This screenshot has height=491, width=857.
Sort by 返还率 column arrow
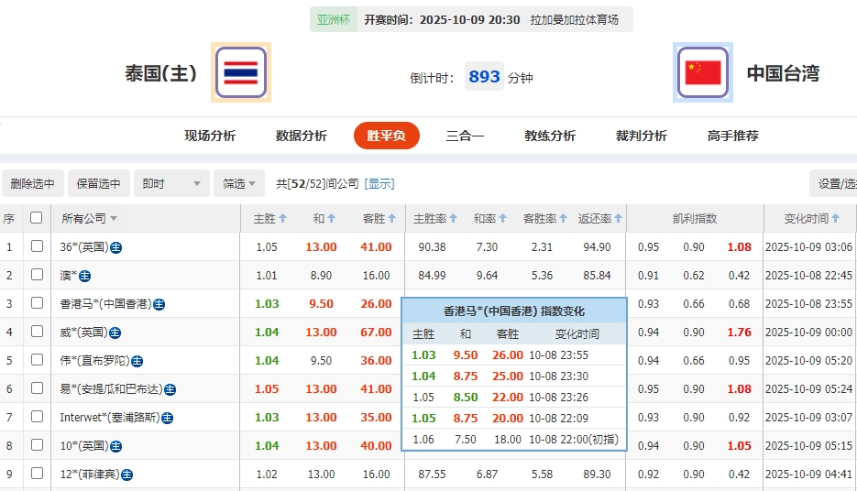point(620,219)
